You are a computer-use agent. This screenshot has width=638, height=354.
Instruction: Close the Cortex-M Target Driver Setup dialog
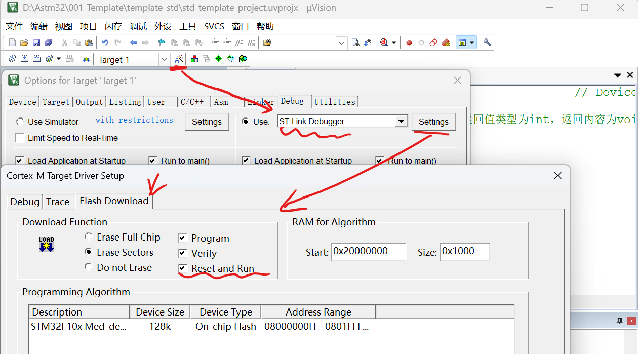pos(557,176)
